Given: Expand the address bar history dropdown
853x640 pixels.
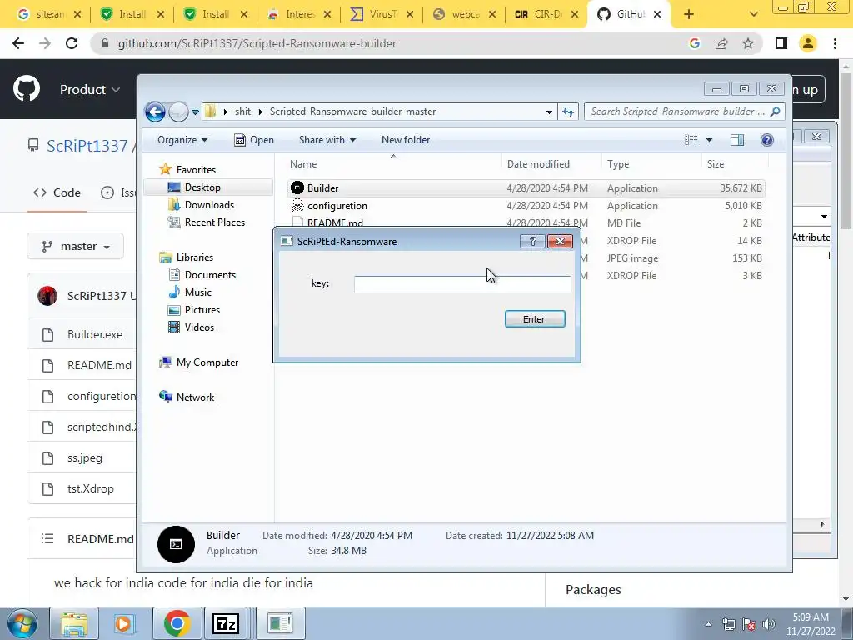Looking at the screenshot, I should 549,112.
